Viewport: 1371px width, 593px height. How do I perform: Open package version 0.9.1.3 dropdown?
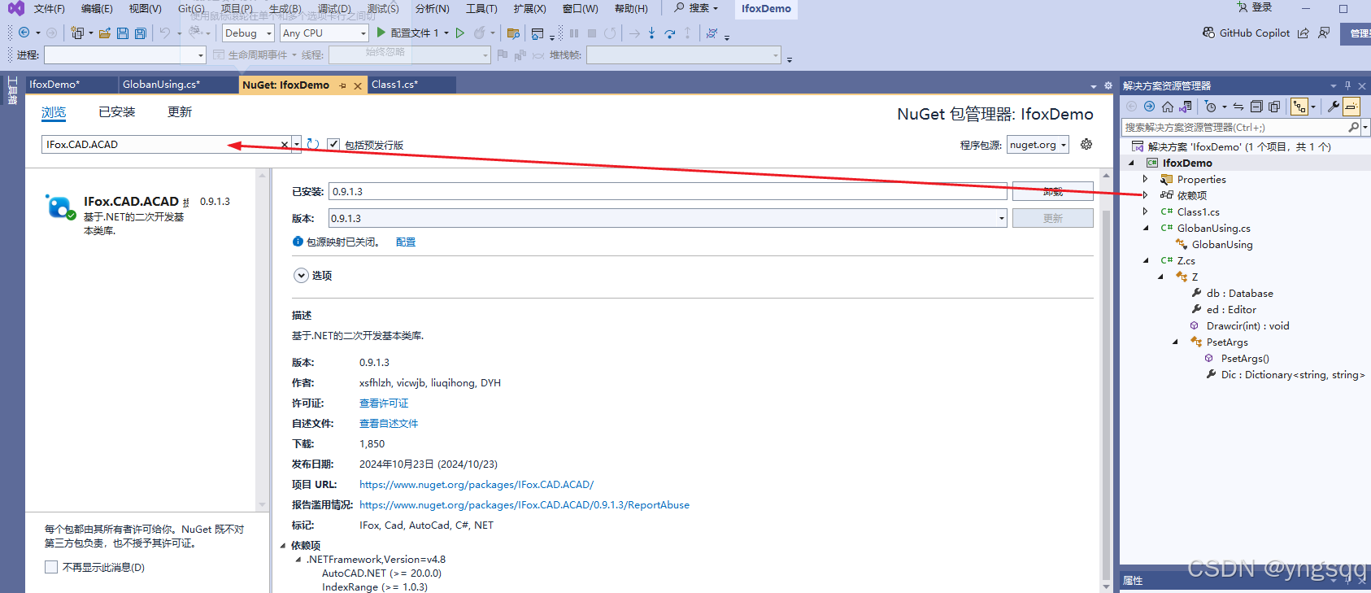[668, 218]
